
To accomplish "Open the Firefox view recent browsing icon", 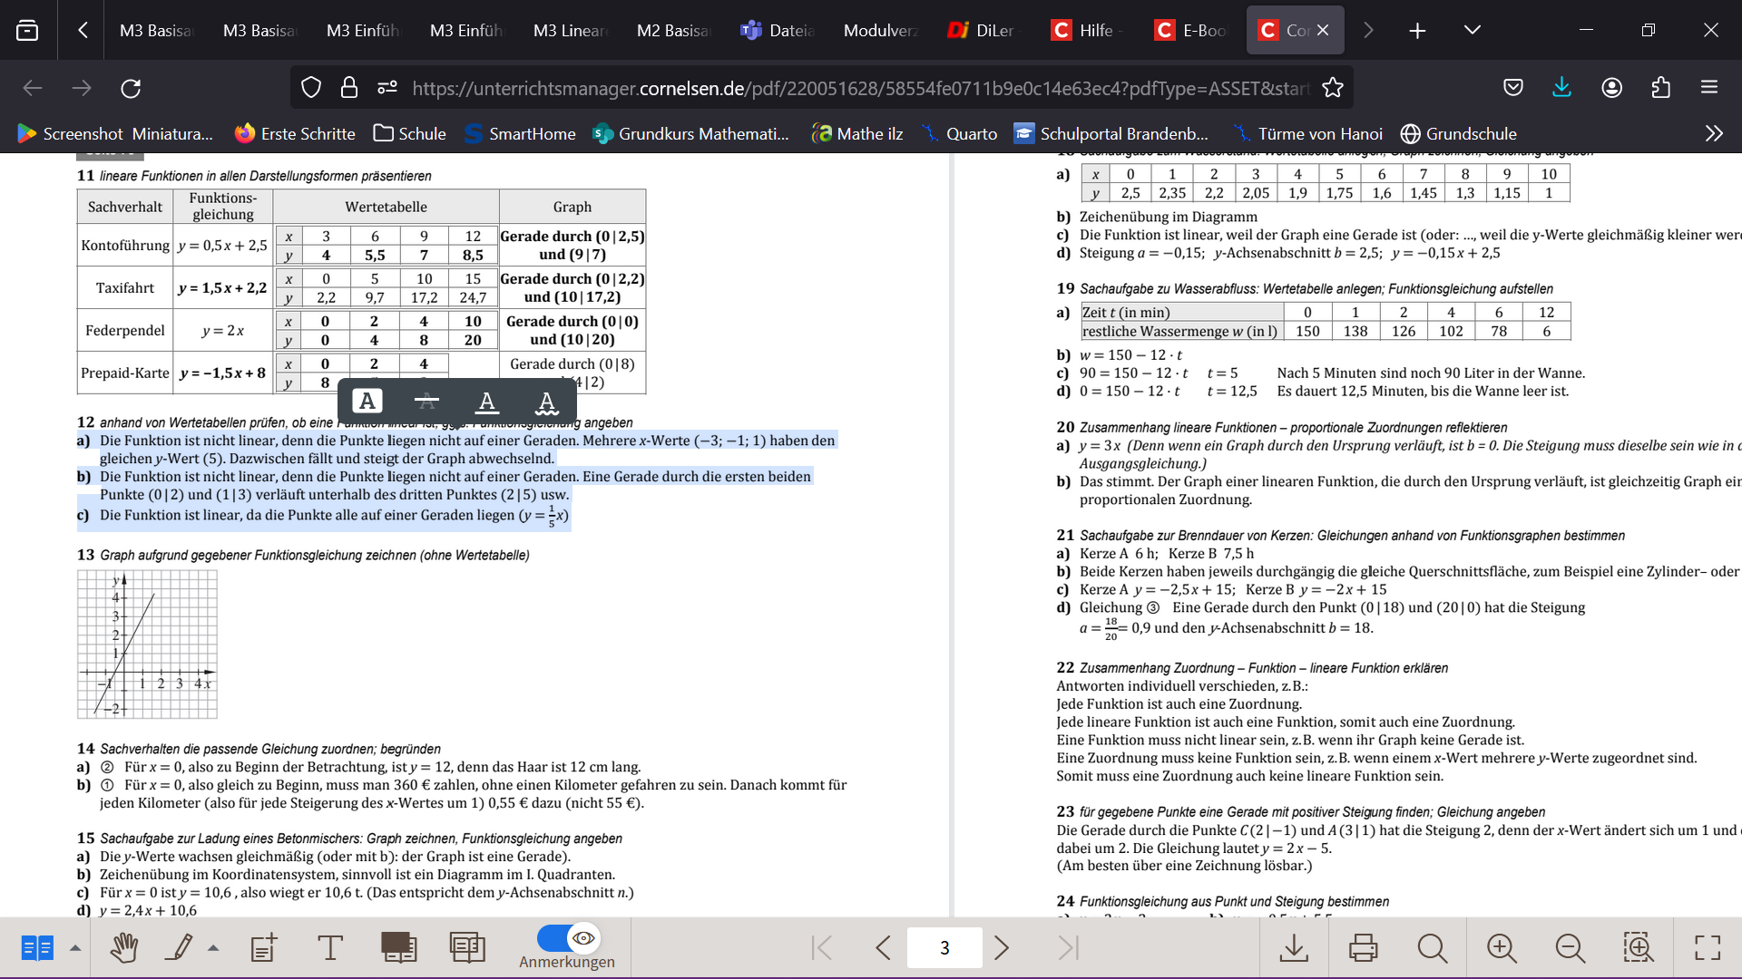I will coord(27,30).
